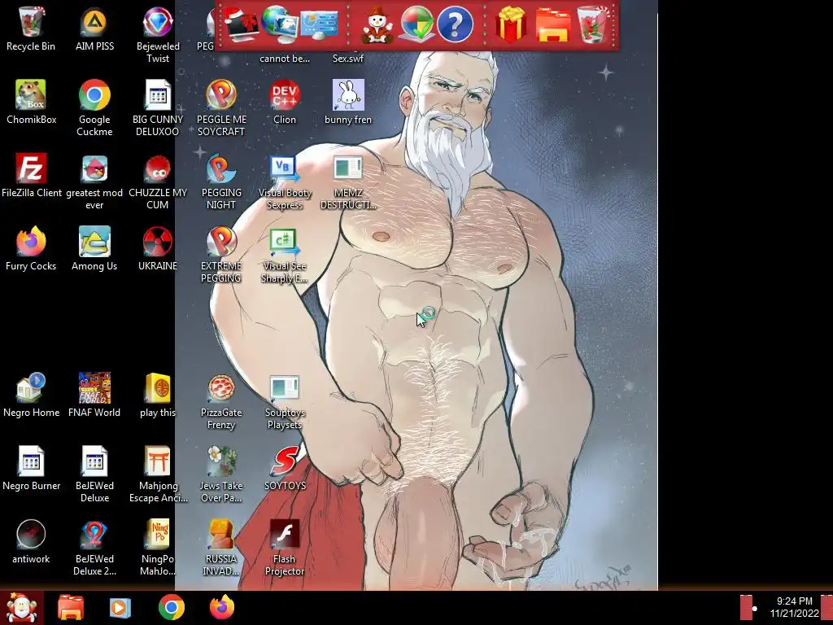Open the desktop Google Chrome shortcut

(94, 108)
